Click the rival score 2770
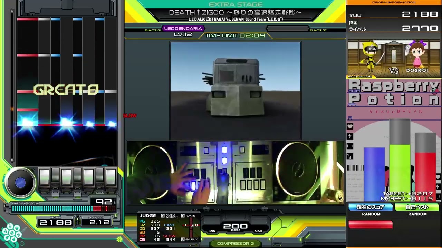The image size is (442, 248). [420, 28]
